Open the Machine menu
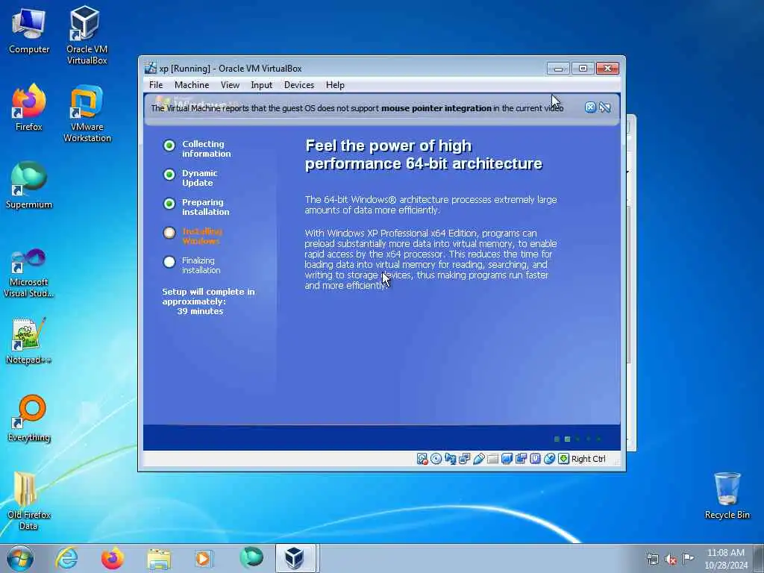This screenshot has height=573, width=764. click(x=192, y=85)
